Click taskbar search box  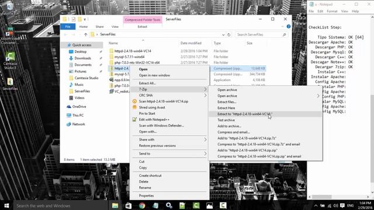61,205
